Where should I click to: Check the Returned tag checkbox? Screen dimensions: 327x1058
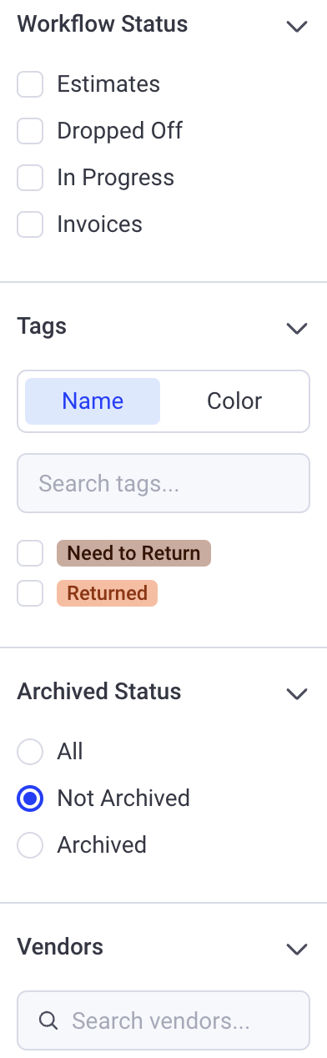coord(30,593)
